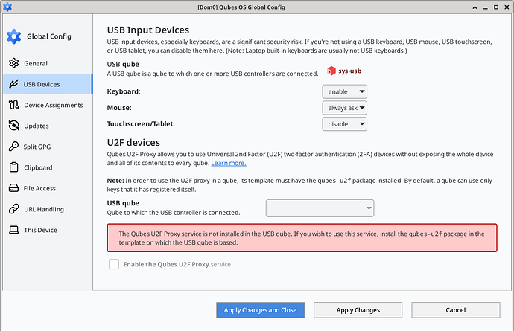
Task: Switch to File Access tab
Action: 48,188
